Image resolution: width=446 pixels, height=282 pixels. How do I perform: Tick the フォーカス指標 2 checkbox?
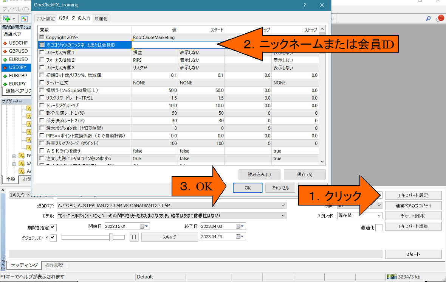42,60
